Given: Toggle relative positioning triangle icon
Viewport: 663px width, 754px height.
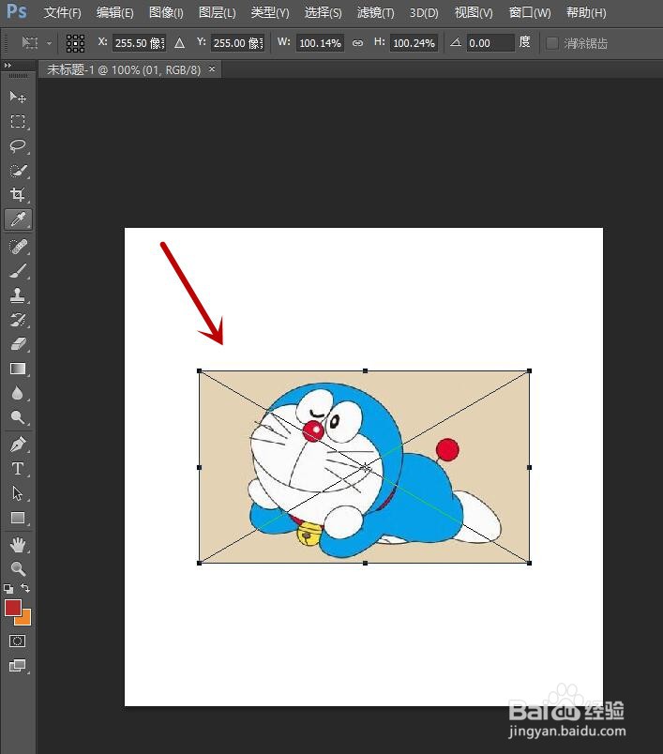Looking at the screenshot, I should pyautogui.click(x=179, y=43).
